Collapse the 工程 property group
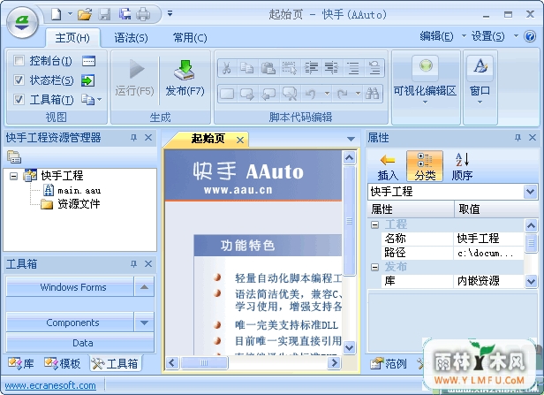Image resolution: width=544 pixels, height=395 pixels. 374,225
